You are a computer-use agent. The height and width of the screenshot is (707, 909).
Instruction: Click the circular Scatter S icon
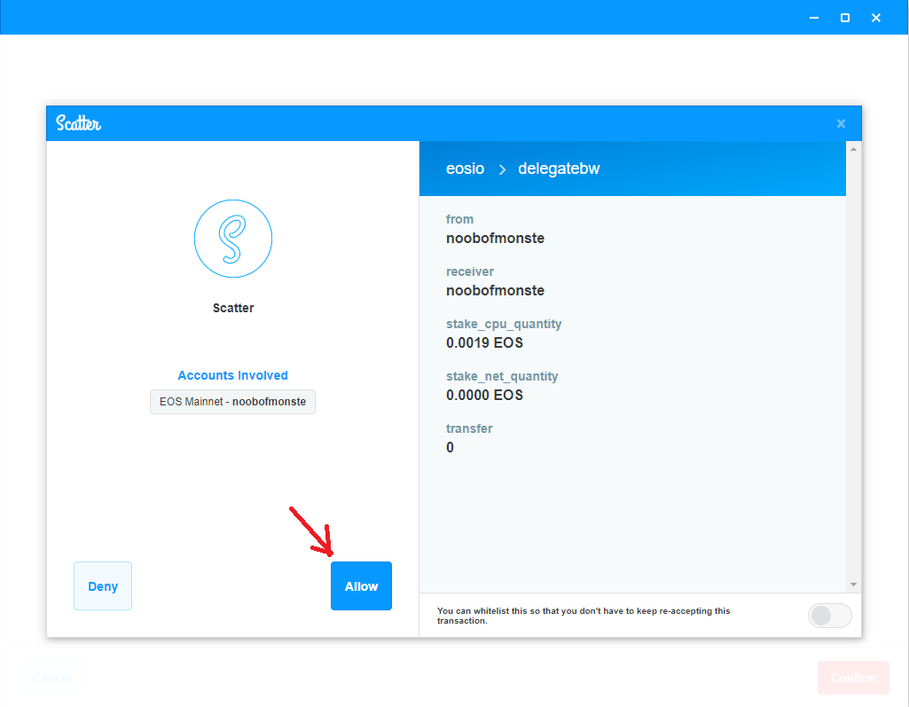pos(233,239)
